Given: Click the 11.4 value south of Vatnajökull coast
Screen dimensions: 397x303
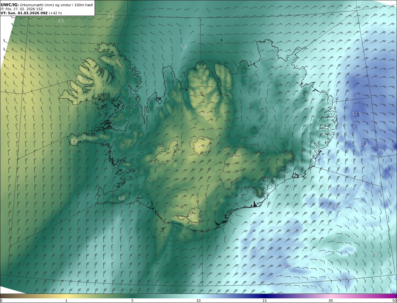Looking at the screenshot, I should coord(296,230).
